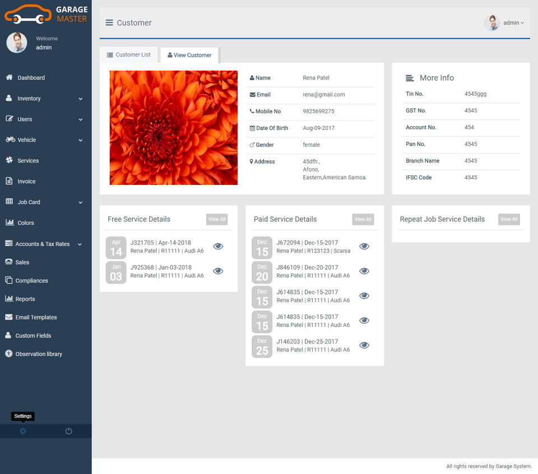Click the sidebar welcome admin avatar
This screenshot has width=538, height=474.
point(17,43)
